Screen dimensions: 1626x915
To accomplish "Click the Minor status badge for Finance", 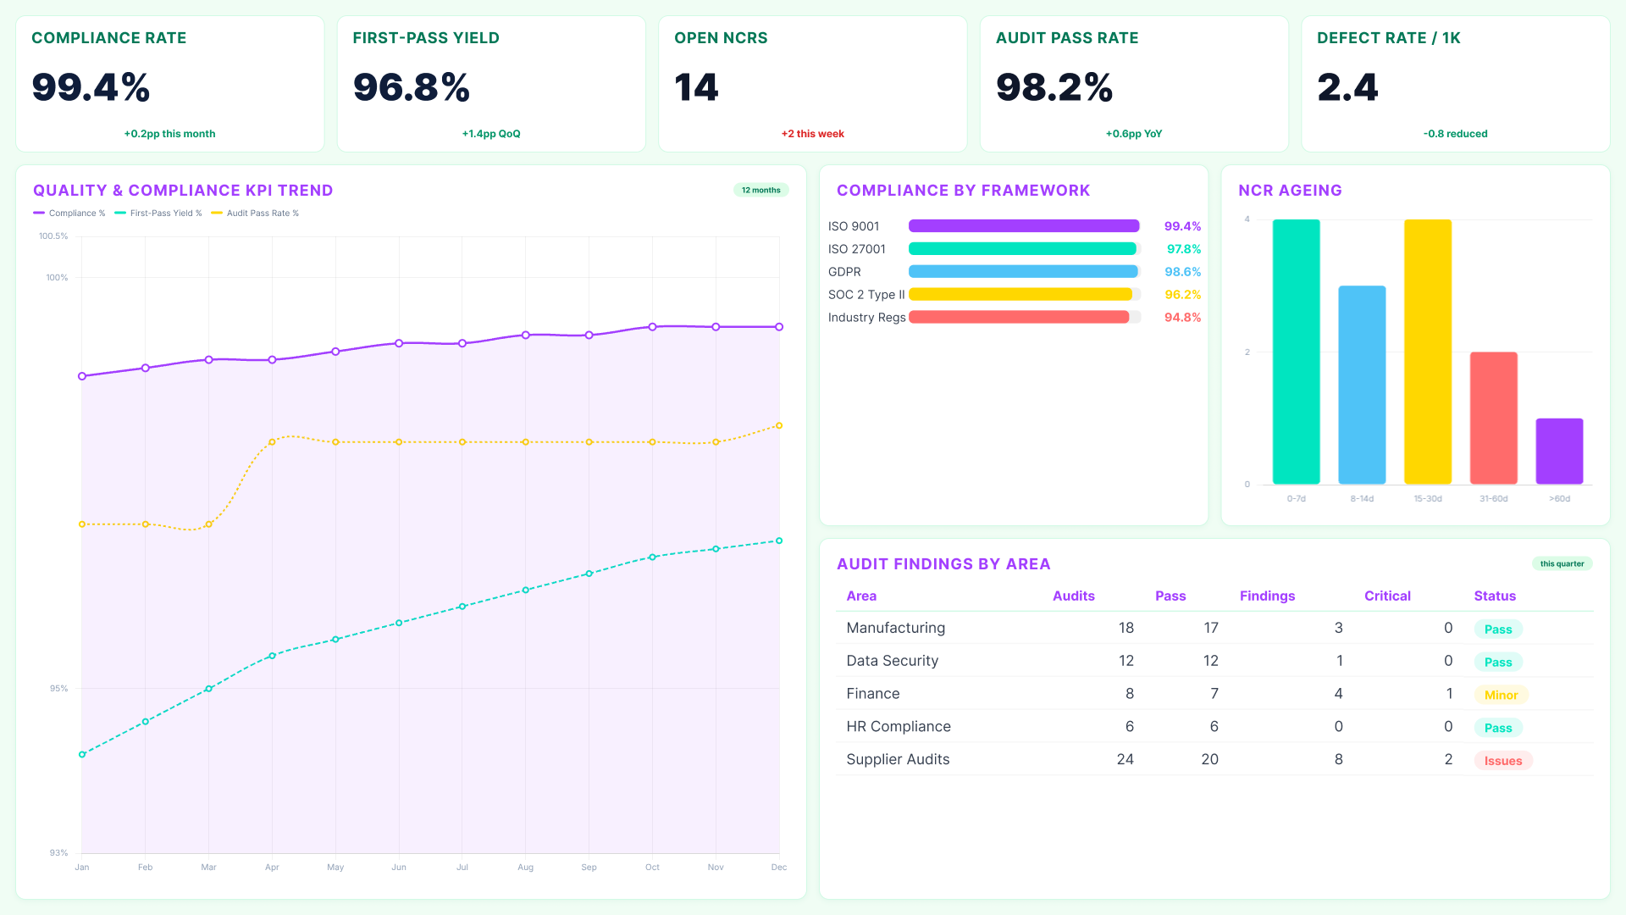I will coord(1501,695).
